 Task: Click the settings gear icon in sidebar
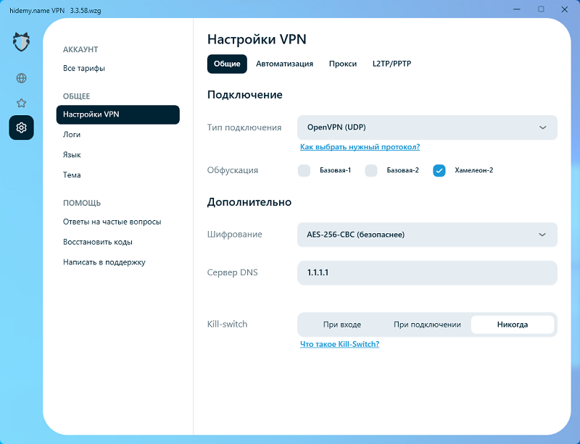pyautogui.click(x=21, y=127)
